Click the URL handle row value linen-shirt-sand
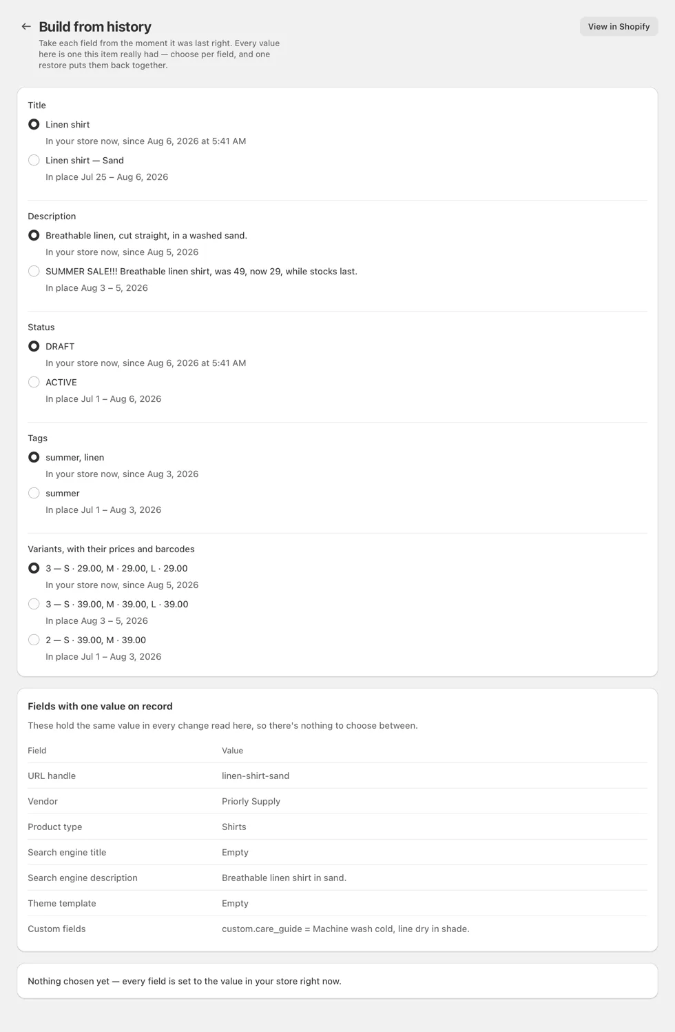675x1032 pixels. [x=256, y=776]
